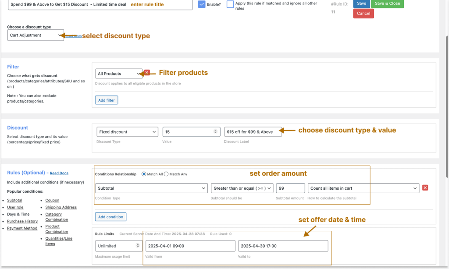This screenshot has height=269, width=449.
Task: Open the All Products filter dropdown
Action: (119, 74)
